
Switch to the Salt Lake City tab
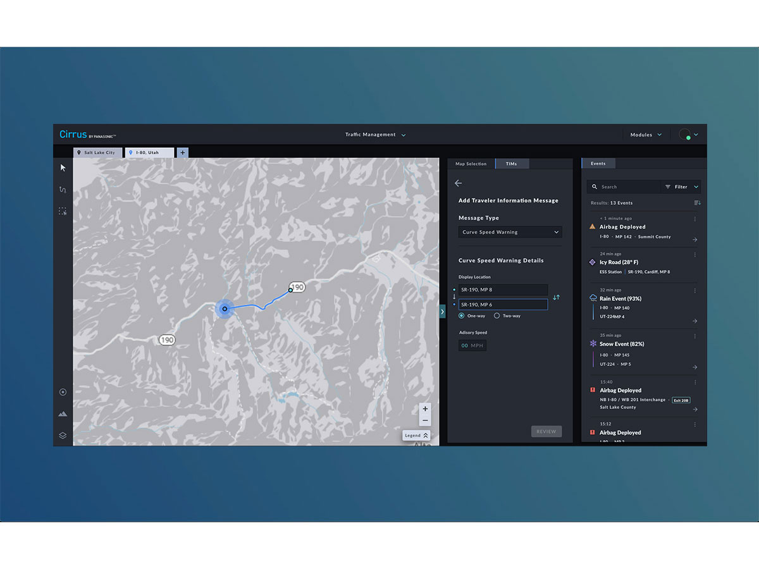click(x=97, y=152)
